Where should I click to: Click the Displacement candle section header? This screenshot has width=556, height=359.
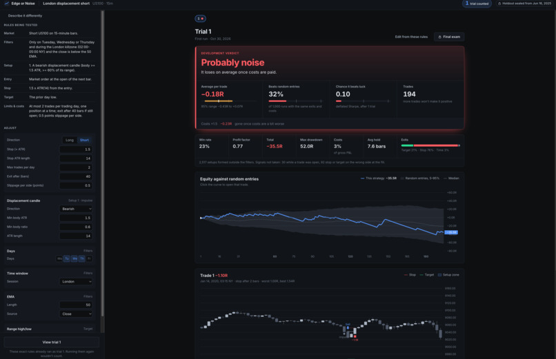23,201
